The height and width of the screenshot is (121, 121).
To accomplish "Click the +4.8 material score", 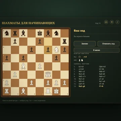I will [x=85, y=57].
